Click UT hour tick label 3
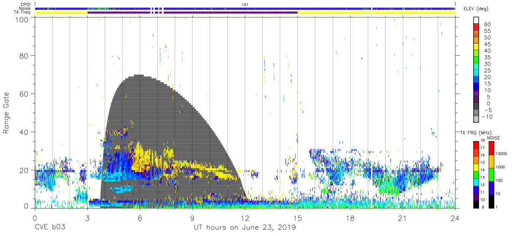This screenshot has width=512, height=236. click(x=87, y=218)
